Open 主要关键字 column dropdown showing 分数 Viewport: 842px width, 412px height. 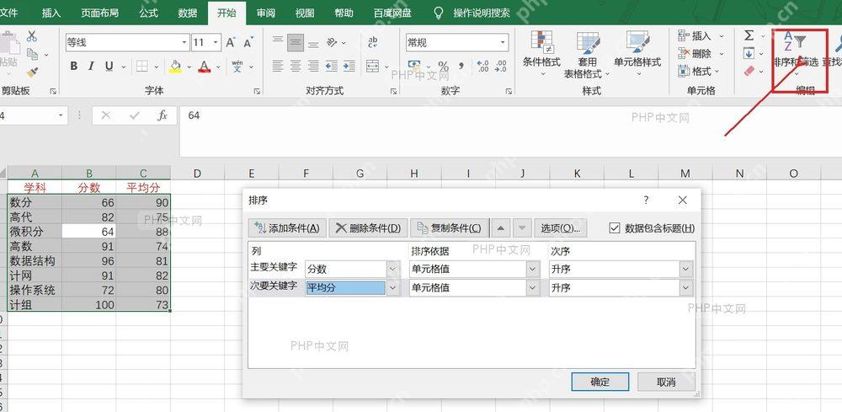(393, 269)
